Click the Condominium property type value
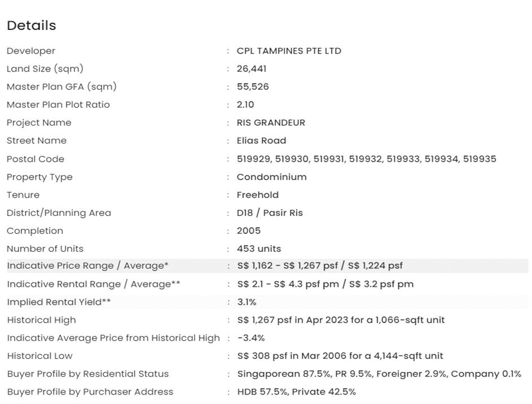The height and width of the screenshot is (404, 532). point(271,177)
